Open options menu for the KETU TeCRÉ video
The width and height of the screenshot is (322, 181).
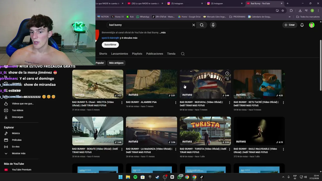pos(283,103)
